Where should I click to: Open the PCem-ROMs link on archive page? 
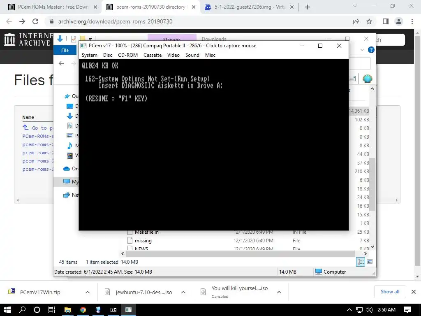pyautogui.click(x=38, y=136)
